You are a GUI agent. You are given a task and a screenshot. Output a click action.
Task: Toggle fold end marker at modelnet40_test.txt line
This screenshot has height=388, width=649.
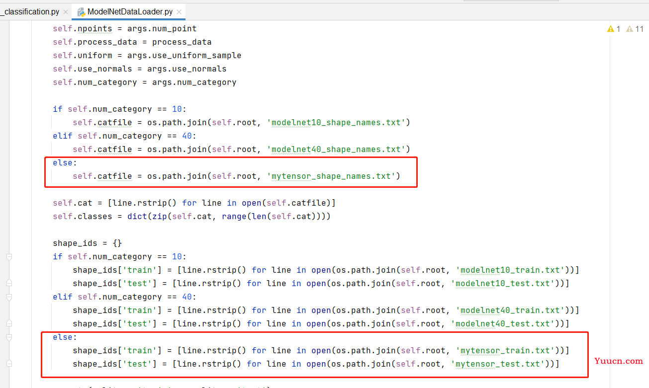9,323
